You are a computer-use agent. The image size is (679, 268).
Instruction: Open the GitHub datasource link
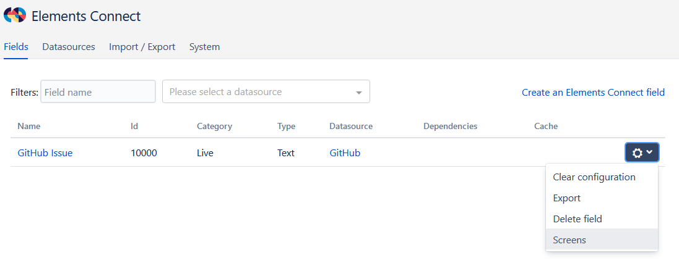pos(345,153)
